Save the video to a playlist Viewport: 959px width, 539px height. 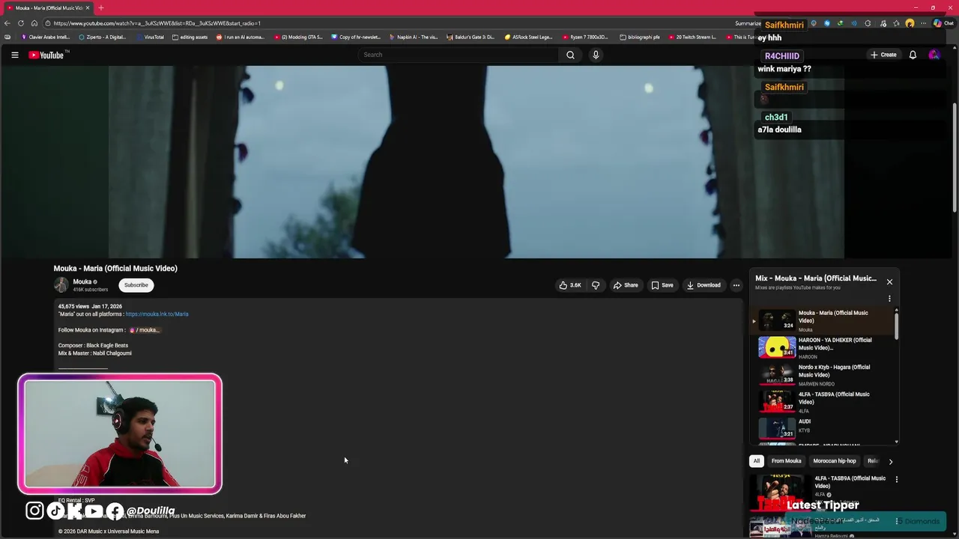(x=662, y=285)
